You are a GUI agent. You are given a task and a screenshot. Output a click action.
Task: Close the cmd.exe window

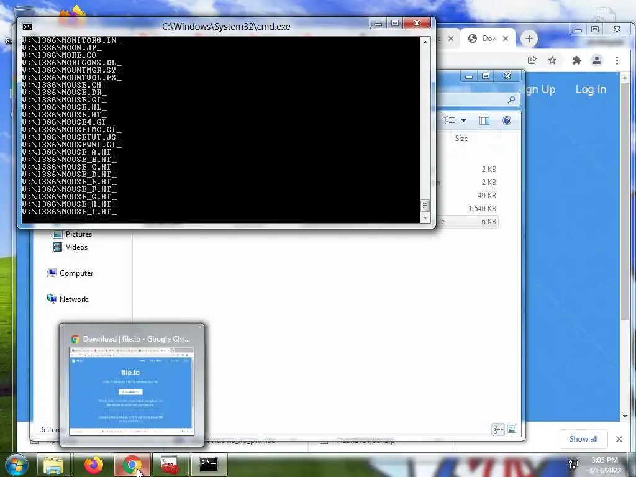(417, 24)
